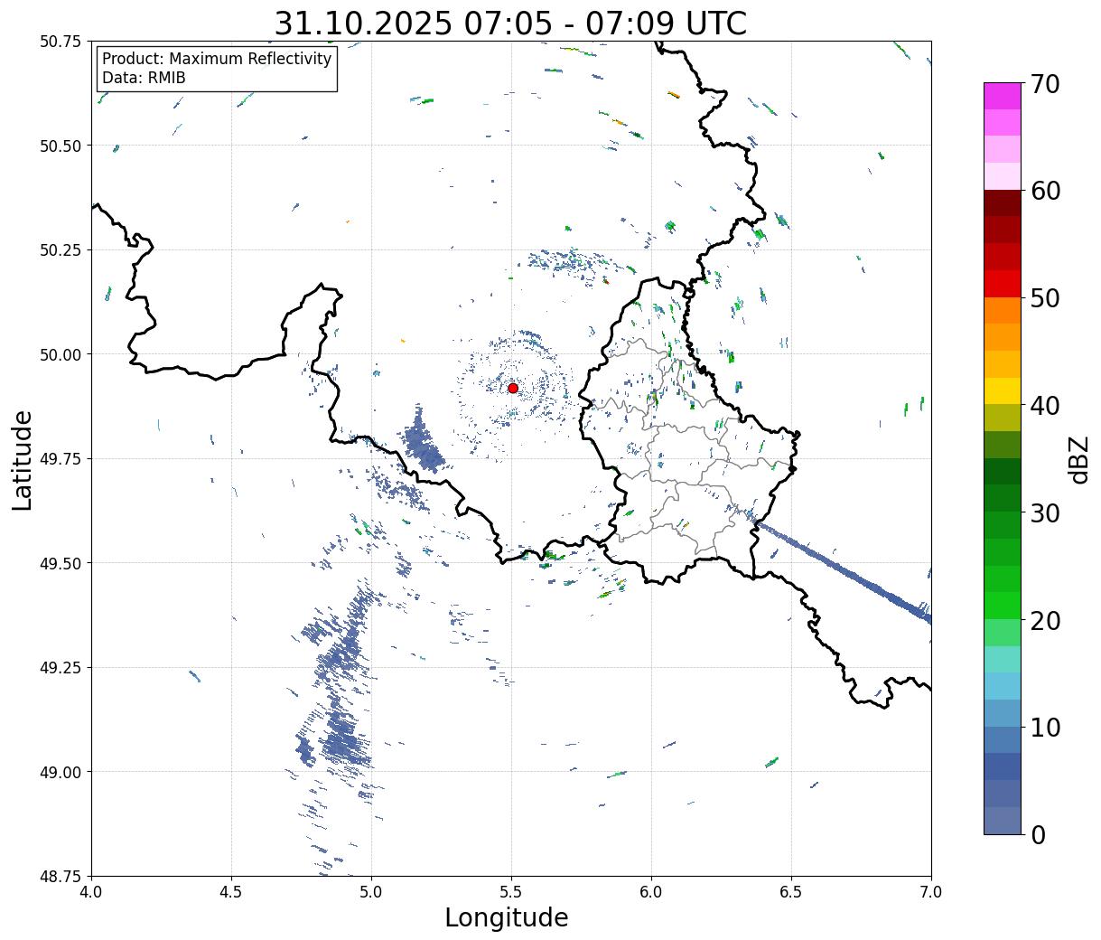1101x940 pixels.
Task: Click the colorbar tick label 10
Action: point(1044,727)
